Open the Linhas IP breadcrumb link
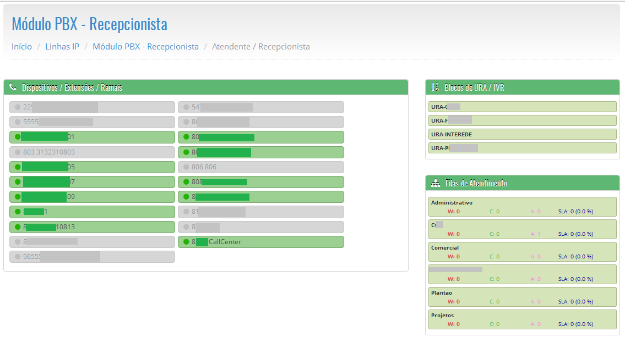This screenshot has height=348, width=625. point(62,47)
